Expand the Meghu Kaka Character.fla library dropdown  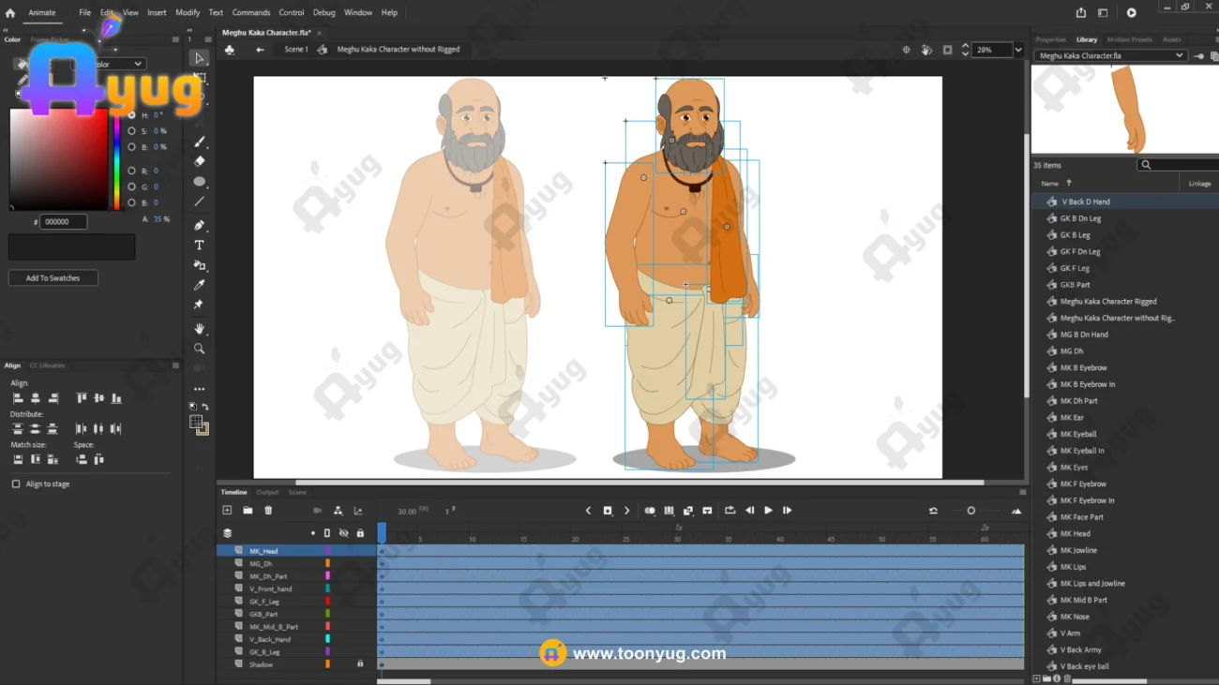pos(1179,56)
